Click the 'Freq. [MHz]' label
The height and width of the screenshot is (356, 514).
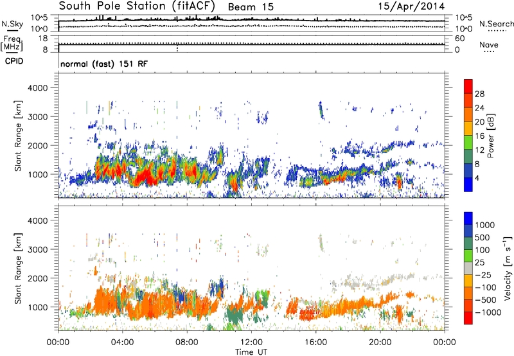[12, 44]
